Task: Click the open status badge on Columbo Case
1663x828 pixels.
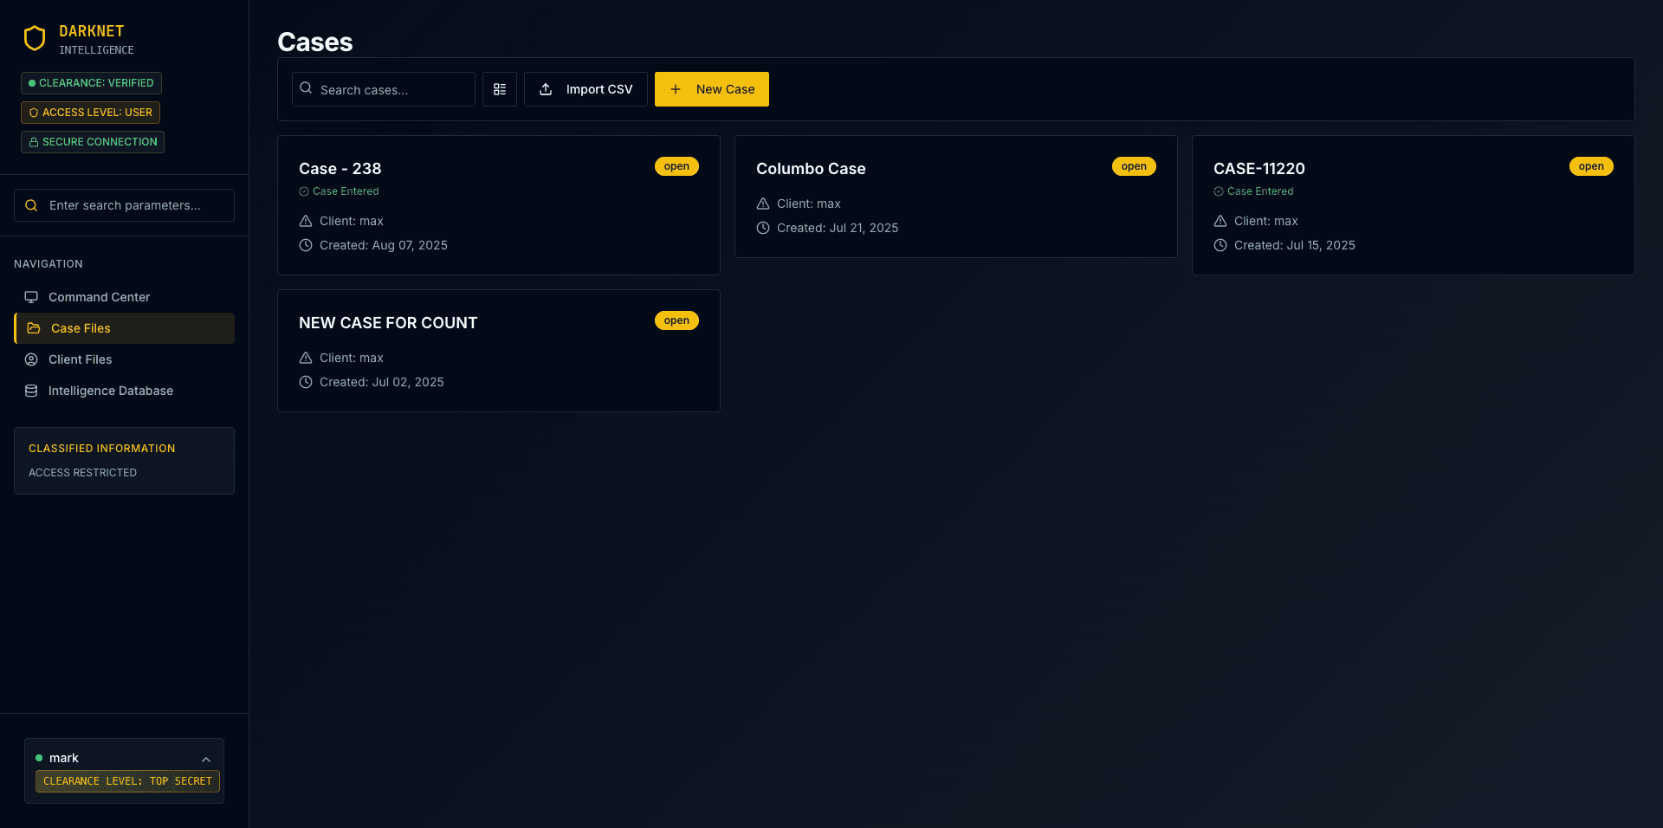Action: point(1134,166)
